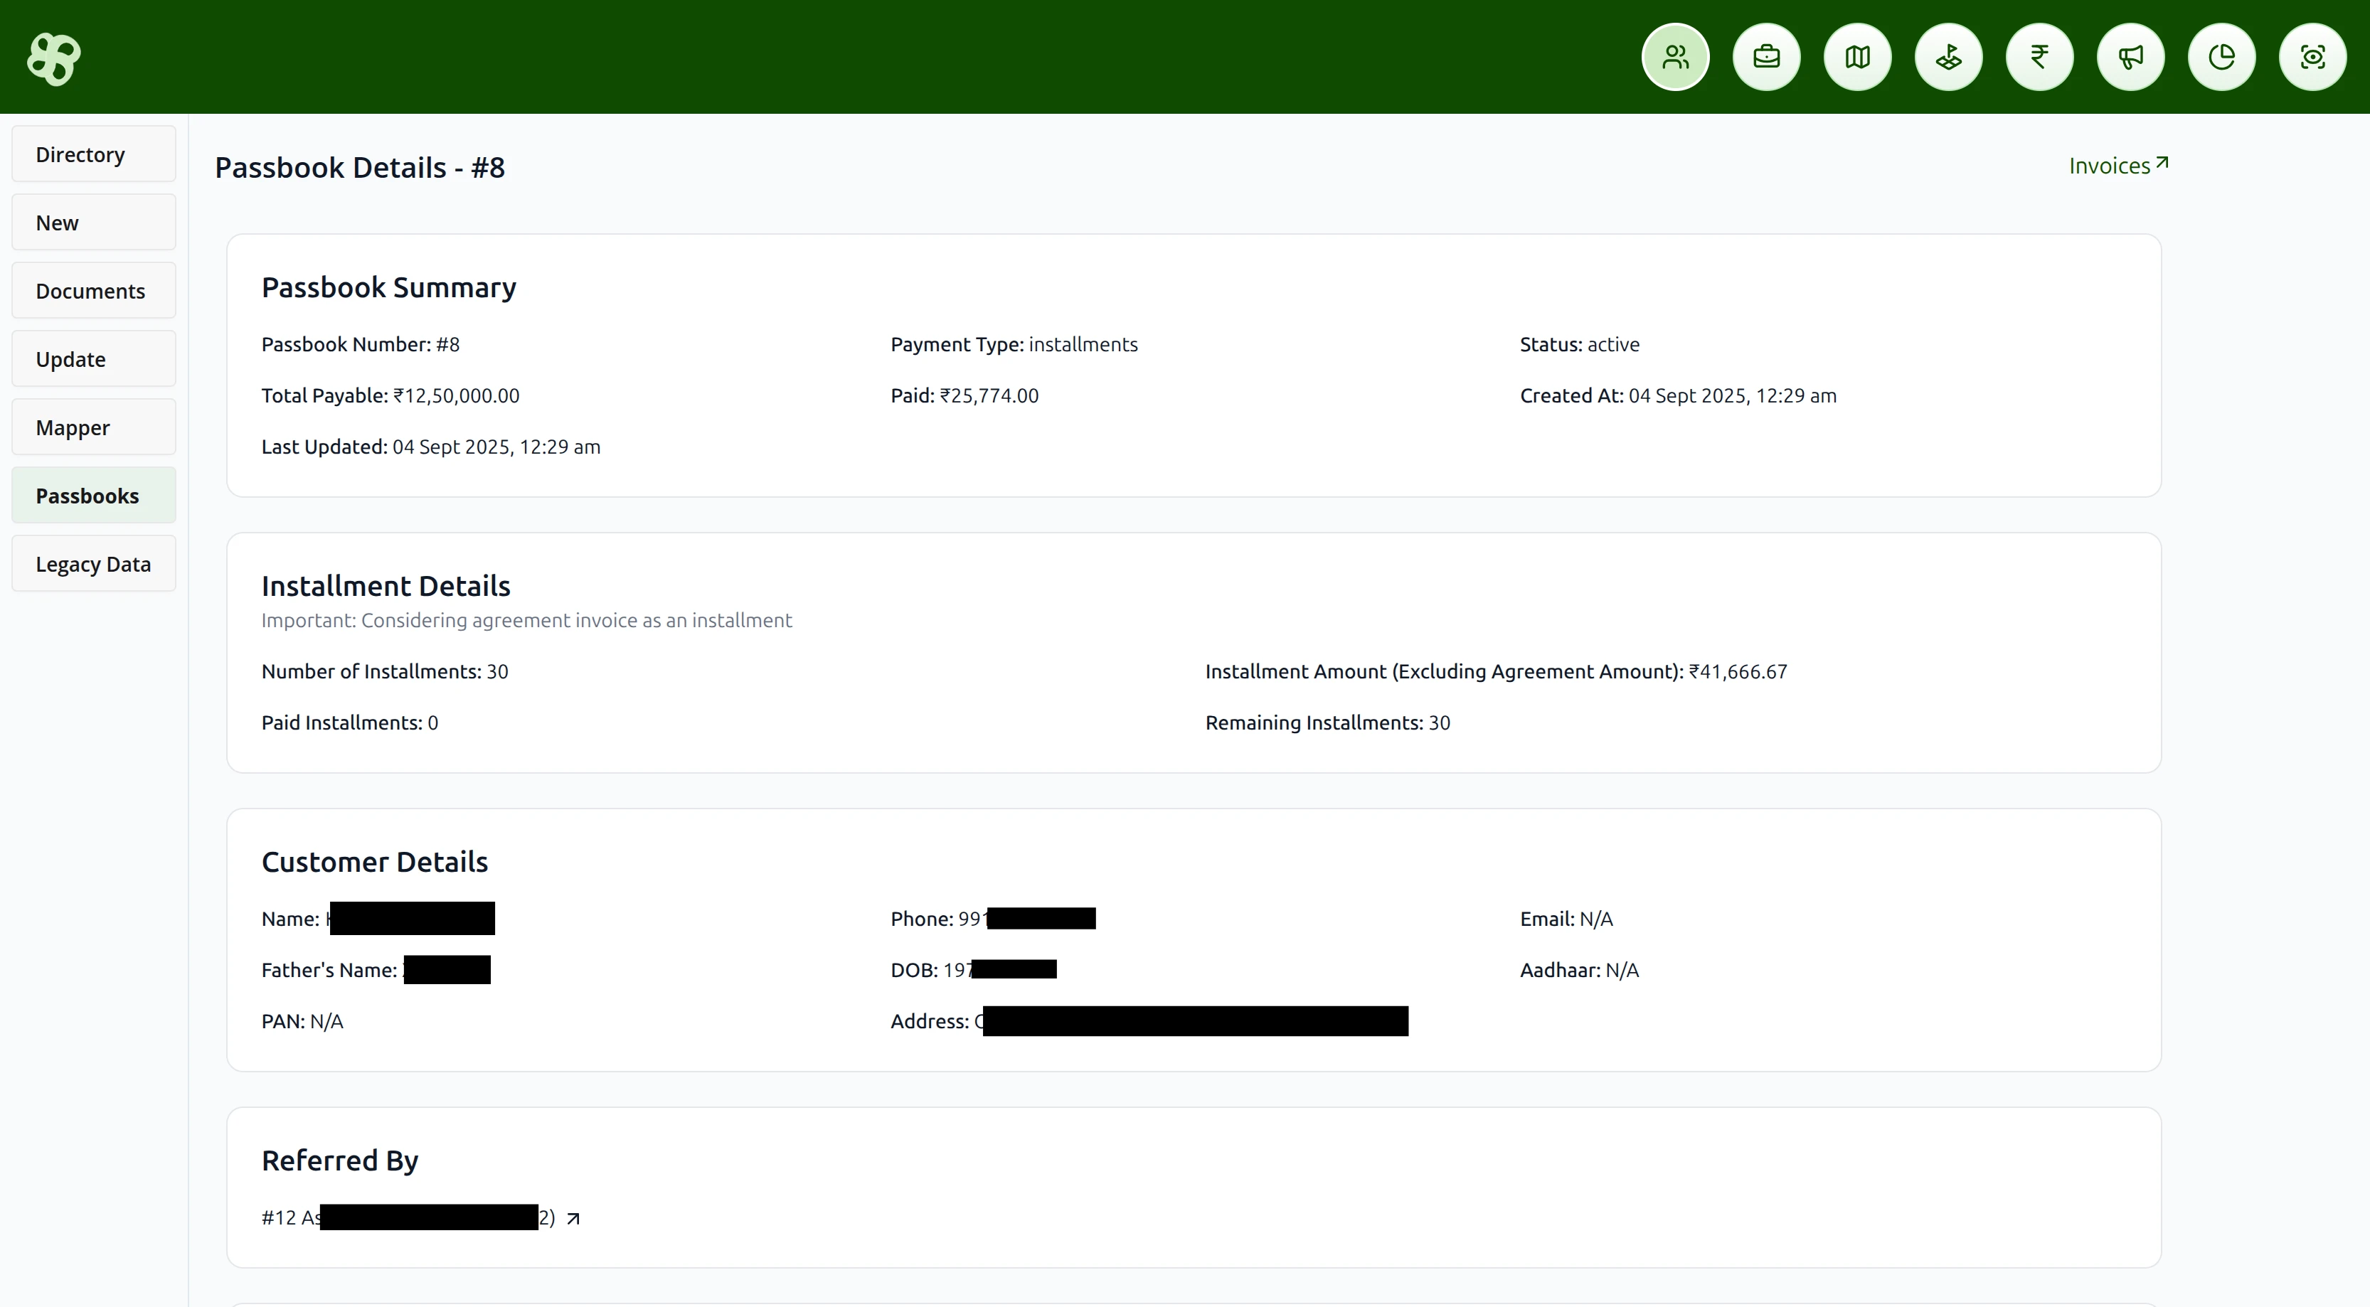
Task: Open the Directory sidebar item
Action: tap(93, 154)
